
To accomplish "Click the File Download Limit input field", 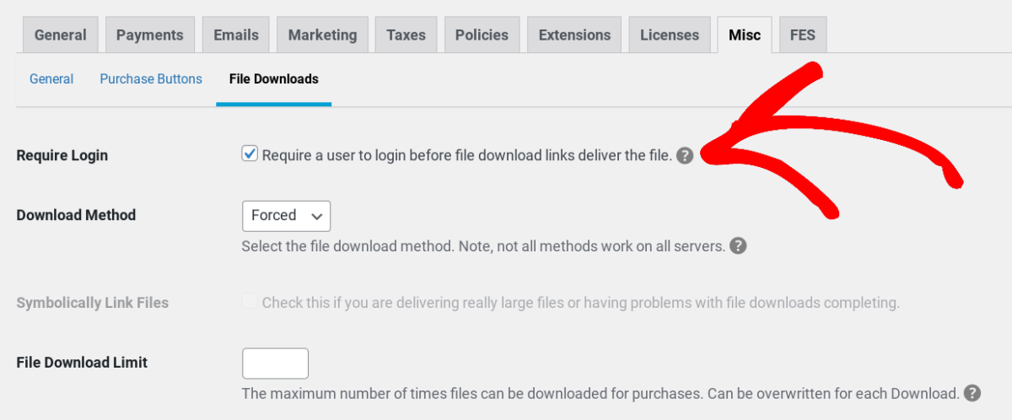I will [x=275, y=363].
